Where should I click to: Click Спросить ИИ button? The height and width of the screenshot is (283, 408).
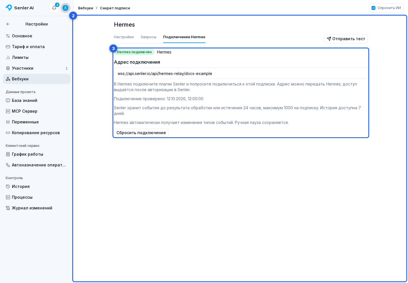point(386,8)
